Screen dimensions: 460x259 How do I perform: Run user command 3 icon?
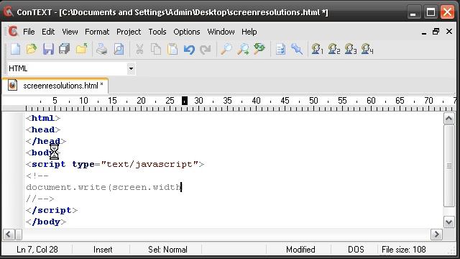[x=351, y=49]
